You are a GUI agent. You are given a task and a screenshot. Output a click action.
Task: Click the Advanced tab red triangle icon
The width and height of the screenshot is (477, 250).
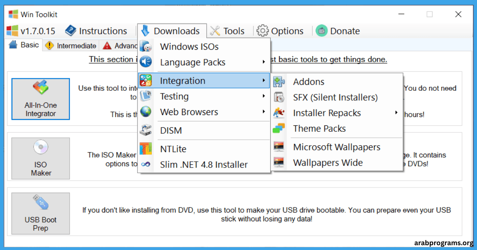(x=107, y=45)
